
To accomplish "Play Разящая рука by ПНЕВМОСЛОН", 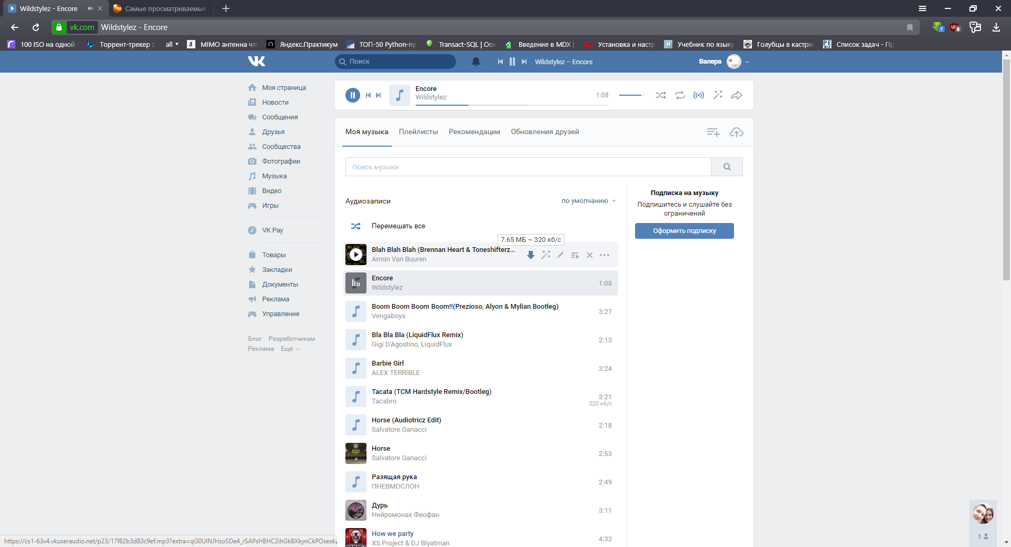I will [x=356, y=482].
